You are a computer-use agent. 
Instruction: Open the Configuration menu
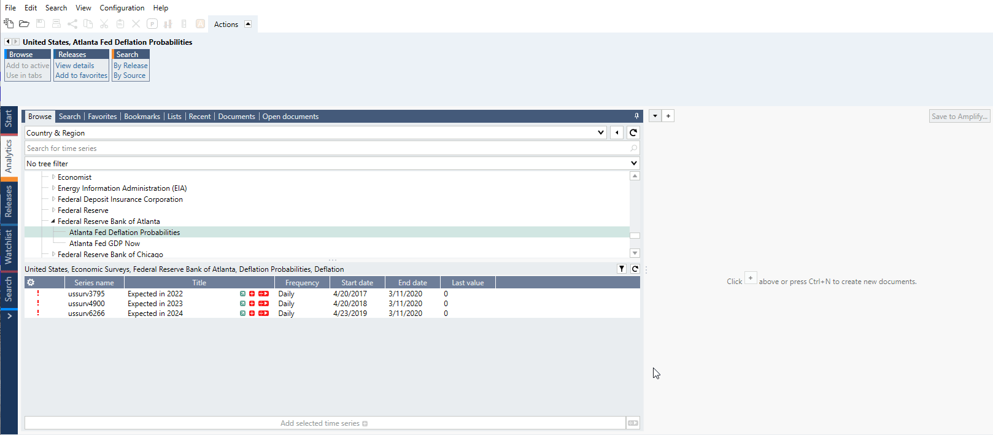(x=122, y=8)
